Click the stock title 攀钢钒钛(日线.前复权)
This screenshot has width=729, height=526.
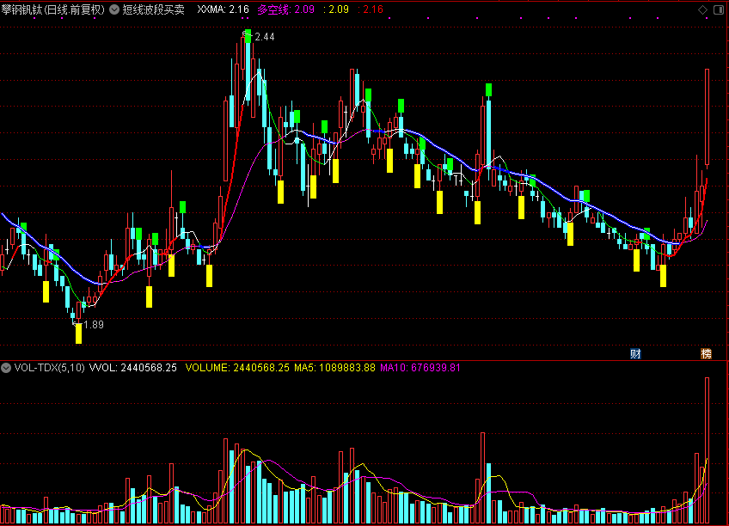pyautogui.click(x=53, y=9)
